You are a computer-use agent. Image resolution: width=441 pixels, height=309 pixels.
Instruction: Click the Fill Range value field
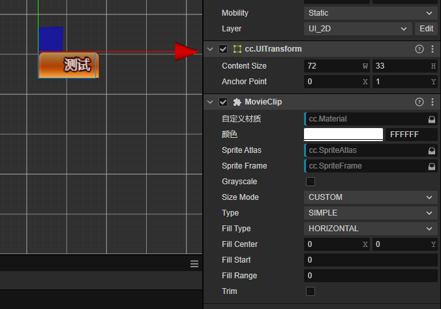[x=371, y=276]
